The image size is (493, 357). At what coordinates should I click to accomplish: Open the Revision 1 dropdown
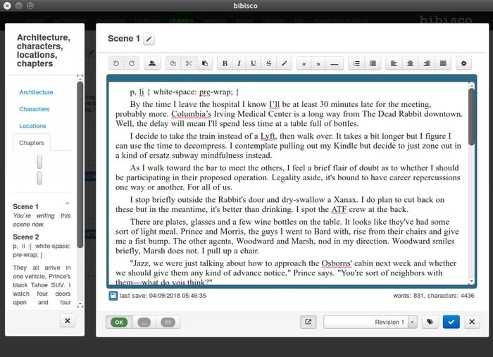[x=370, y=322]
